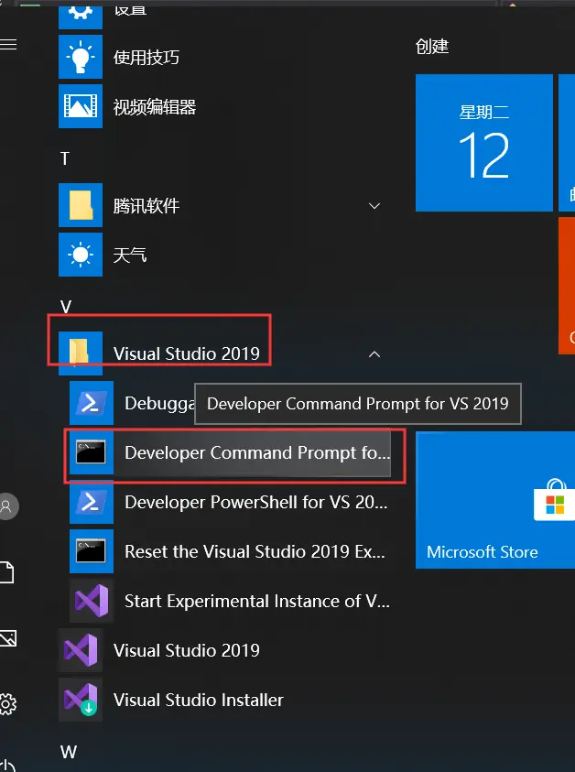
Task: Open the Weather sun icon
Action: click(x=81, y=255)
